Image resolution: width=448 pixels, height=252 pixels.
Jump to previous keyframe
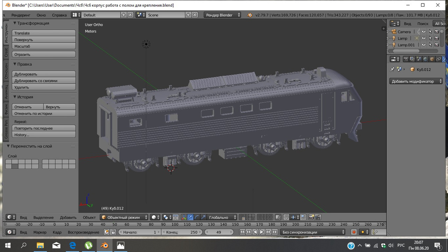[248, 232]
